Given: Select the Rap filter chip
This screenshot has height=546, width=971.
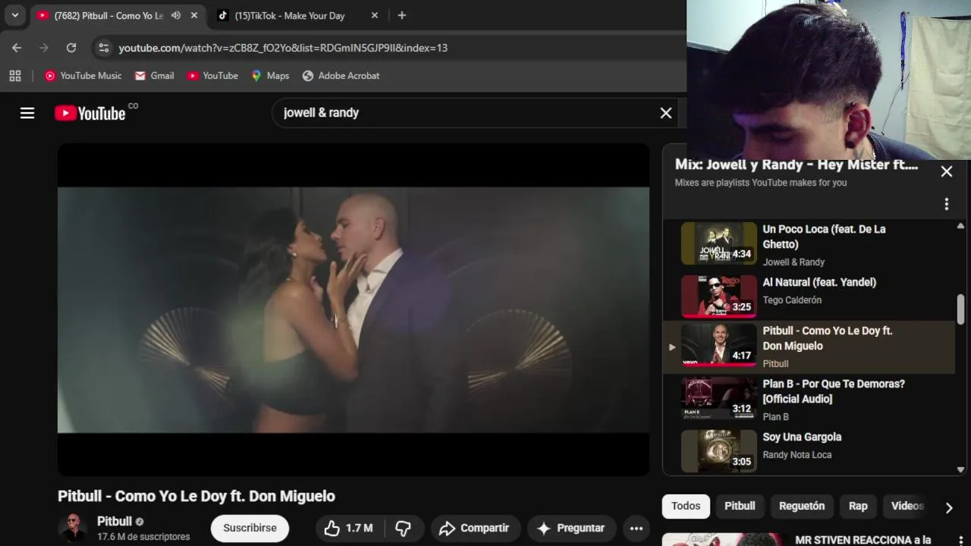Looking at the screenshot, I should point(858,506).
